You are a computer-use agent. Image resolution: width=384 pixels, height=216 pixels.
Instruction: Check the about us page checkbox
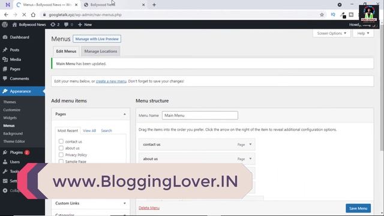pyautogui.click(x=61, y=148)
